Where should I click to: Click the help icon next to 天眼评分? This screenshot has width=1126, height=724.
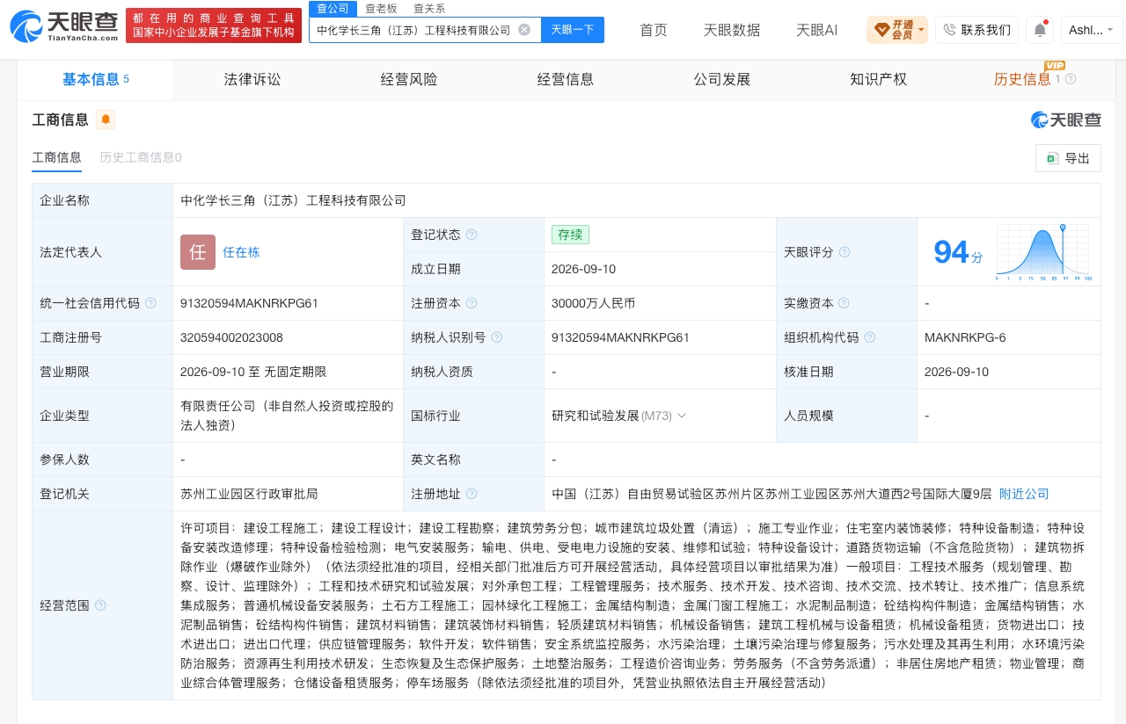tap(844, 252)
